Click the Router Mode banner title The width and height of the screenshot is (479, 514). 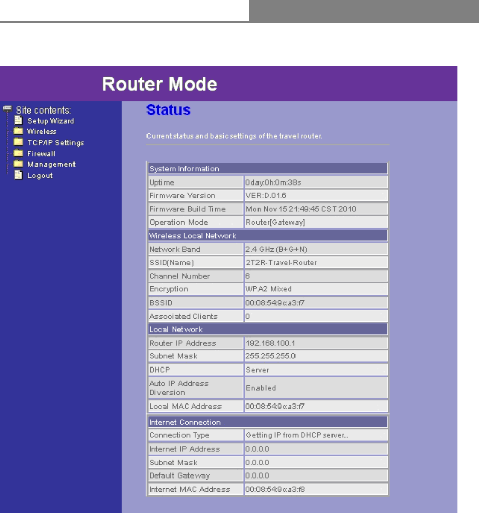tap(160, 84)
